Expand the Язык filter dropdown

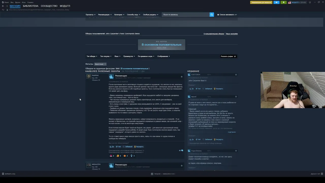(117, 56)
